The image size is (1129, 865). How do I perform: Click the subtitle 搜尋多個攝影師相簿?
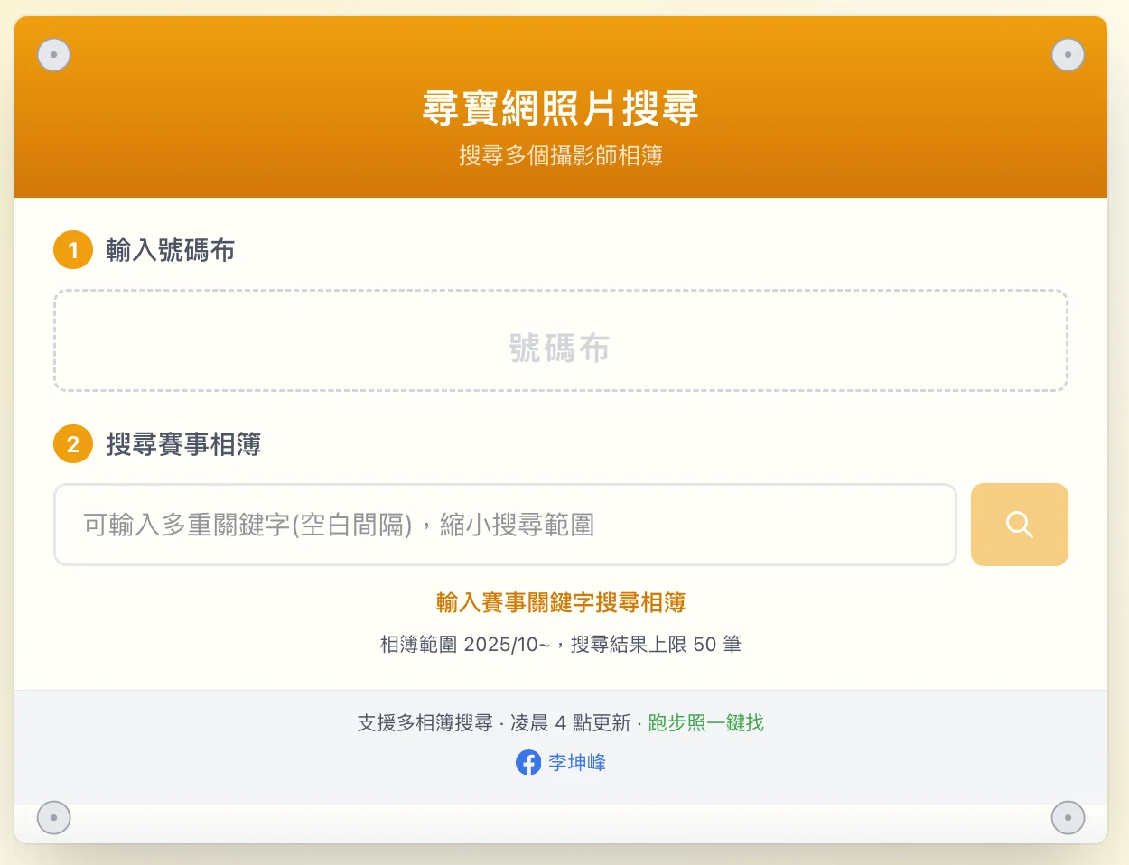[561, 155]
